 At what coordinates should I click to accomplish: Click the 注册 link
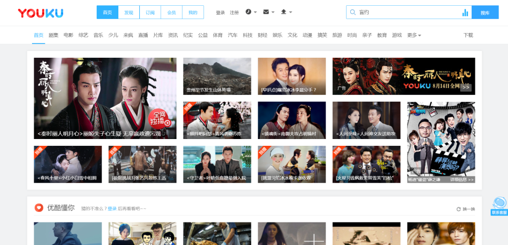tap(234, 13)
